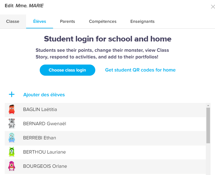This screenshot has width=215, height=175.
Task: Click the student list scrollbar thumb
Action: (x=208, y=125)
